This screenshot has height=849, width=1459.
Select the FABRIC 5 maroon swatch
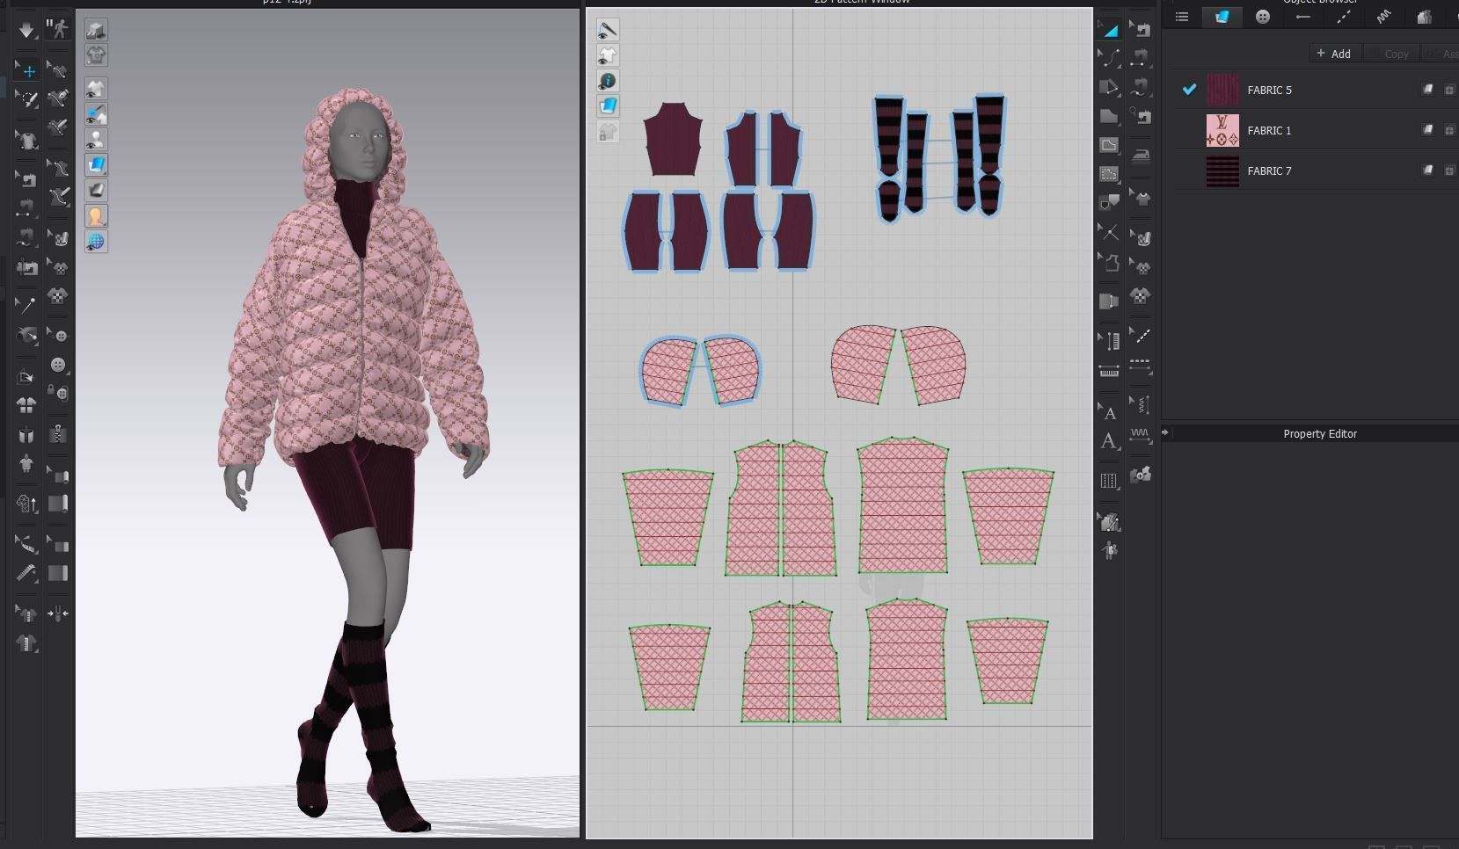(1222, 90)
